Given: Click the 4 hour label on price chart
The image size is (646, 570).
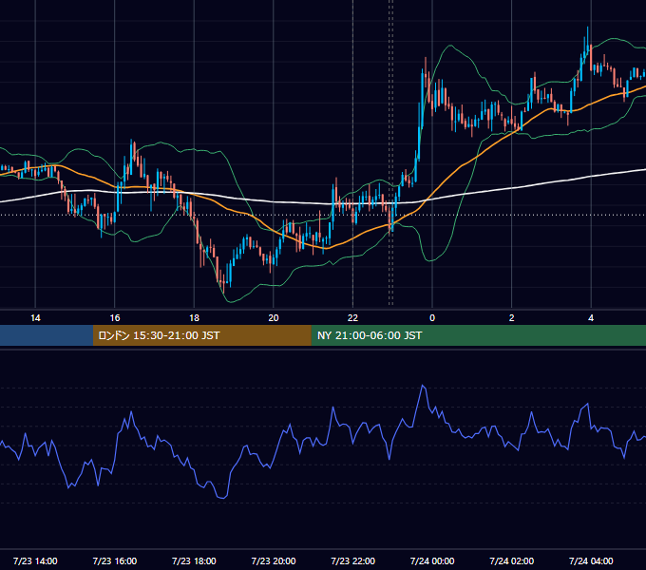Looking at the screenshot, I should (x=591, y=318).
